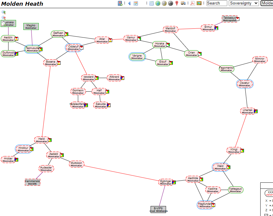
Task: Click the icon beside Egbinger node
Action: 174,182
